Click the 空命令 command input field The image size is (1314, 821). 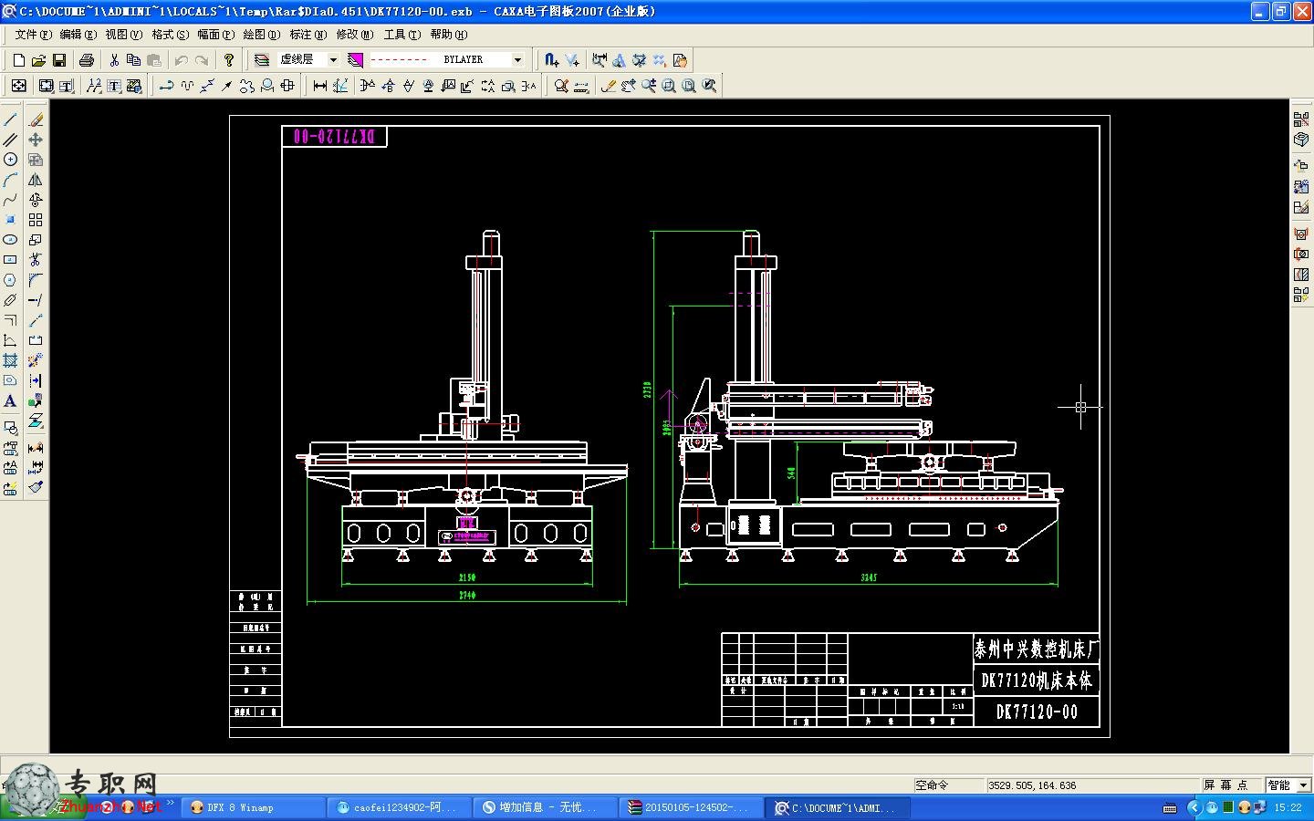[947, 785]
